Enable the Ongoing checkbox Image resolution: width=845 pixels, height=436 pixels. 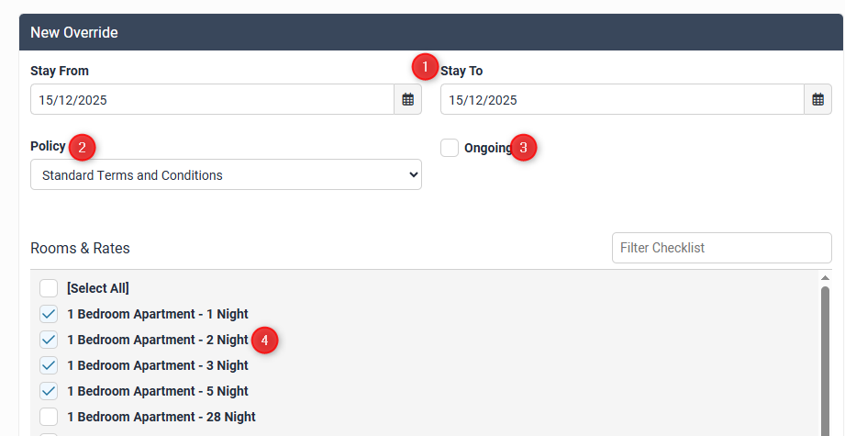tap(450, 148)
